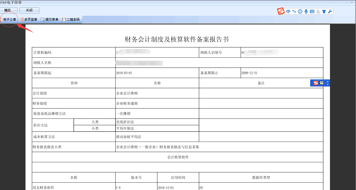Click the grey user account icon
The height and width of the screenshot is (190, 356).
click(x=318, y=12)
